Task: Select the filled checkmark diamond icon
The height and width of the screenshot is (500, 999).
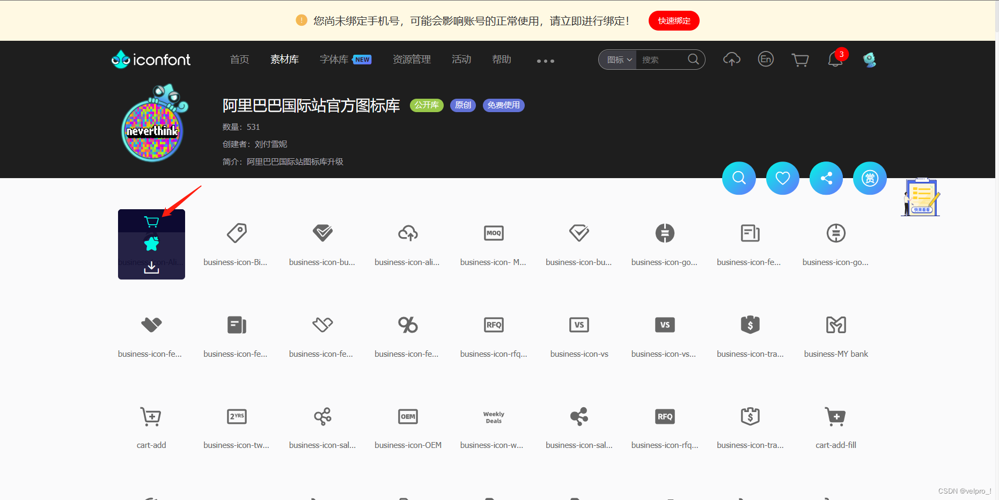Action: [x=322, y=233]
